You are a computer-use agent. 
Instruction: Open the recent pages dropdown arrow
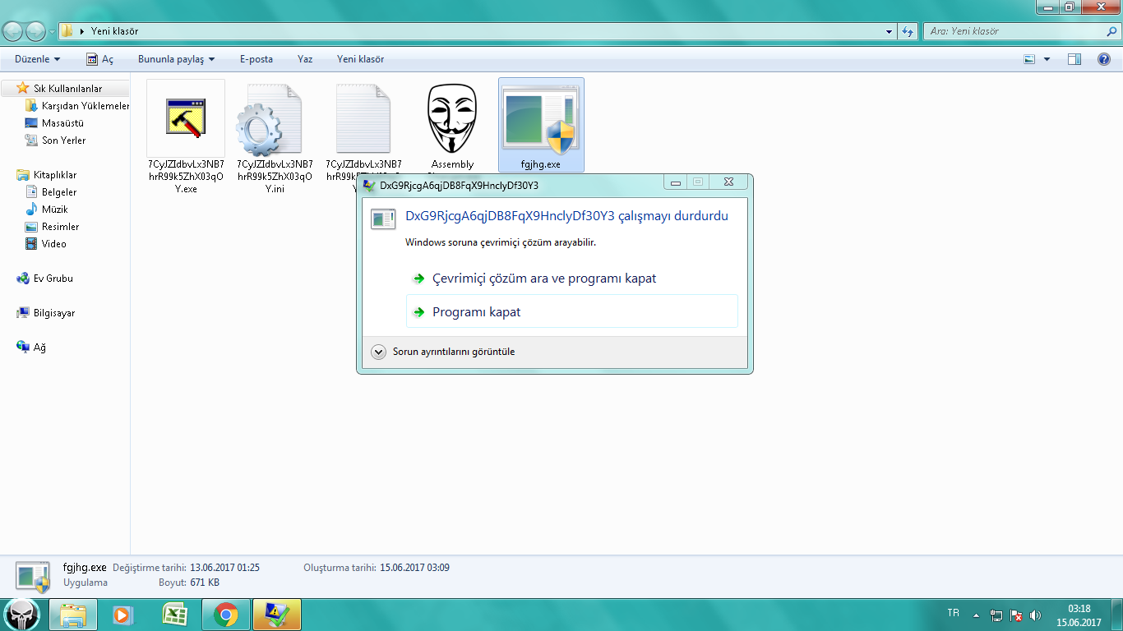tap(53, 32)
